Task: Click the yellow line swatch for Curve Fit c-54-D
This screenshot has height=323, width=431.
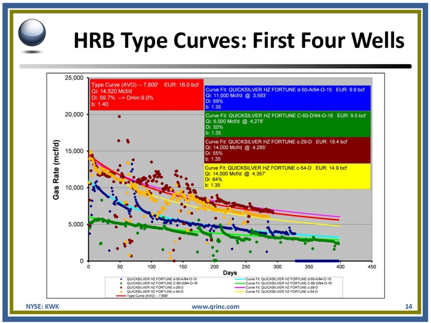Action: click(240, 291)
